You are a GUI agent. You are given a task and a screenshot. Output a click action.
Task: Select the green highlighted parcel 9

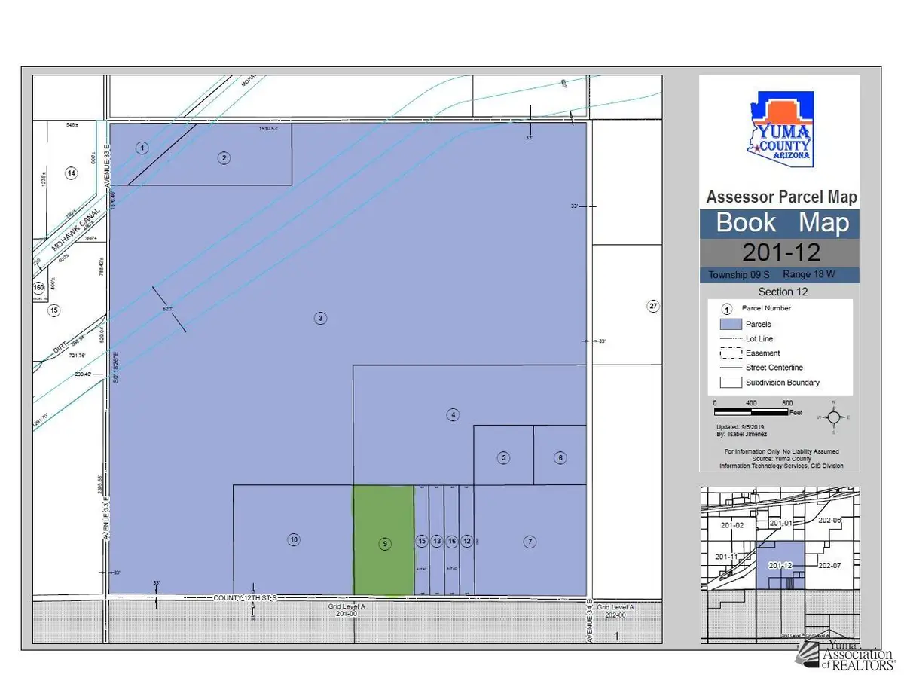(x=384, y=540)
